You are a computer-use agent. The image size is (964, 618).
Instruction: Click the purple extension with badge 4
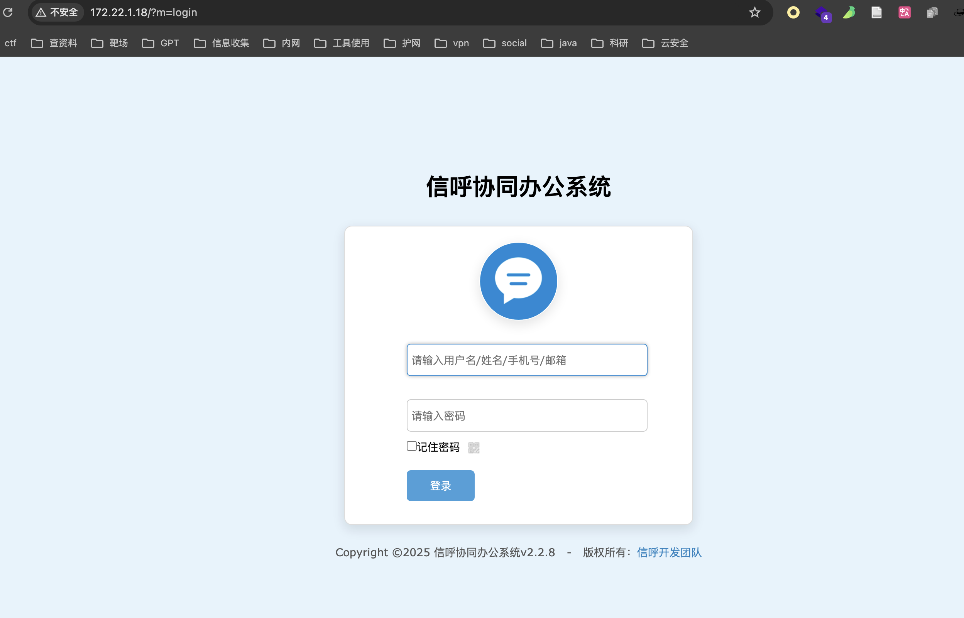point(822,13)
